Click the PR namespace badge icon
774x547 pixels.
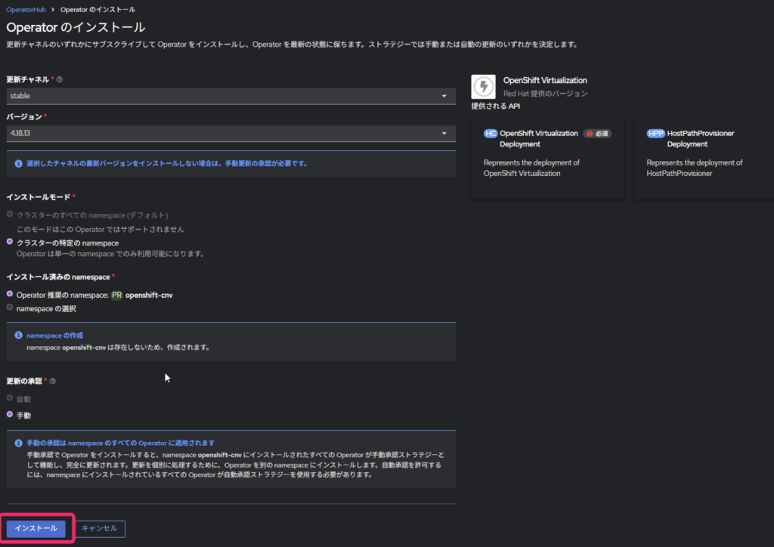(116, 295)
